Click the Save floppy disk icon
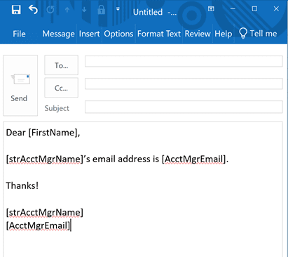The width and height of the screenshot is (288, 257). 16,10
